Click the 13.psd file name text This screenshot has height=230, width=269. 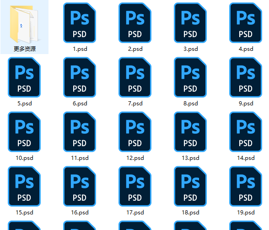[190, 158]
